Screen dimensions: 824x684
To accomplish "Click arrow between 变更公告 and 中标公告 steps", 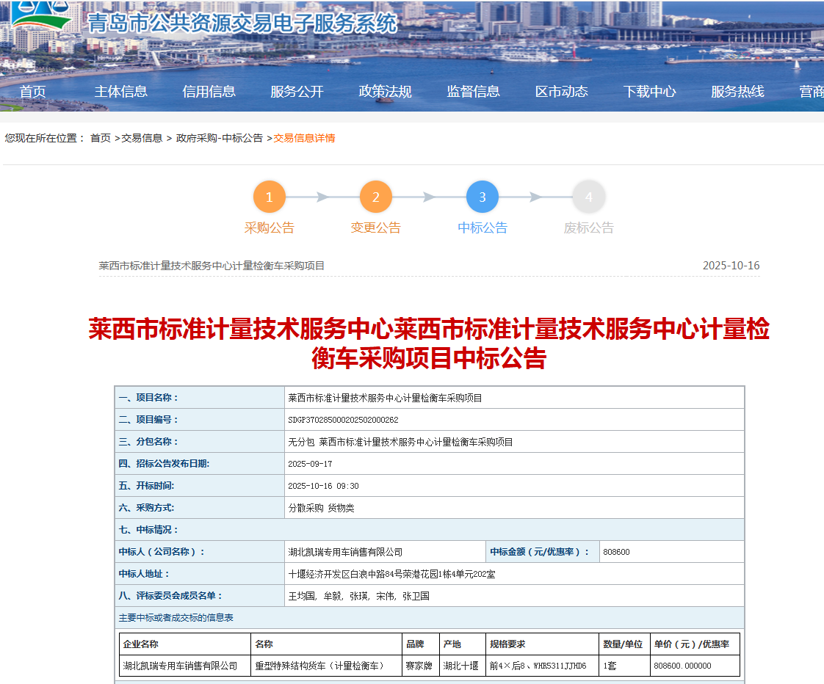I will (x=428, y=197).
